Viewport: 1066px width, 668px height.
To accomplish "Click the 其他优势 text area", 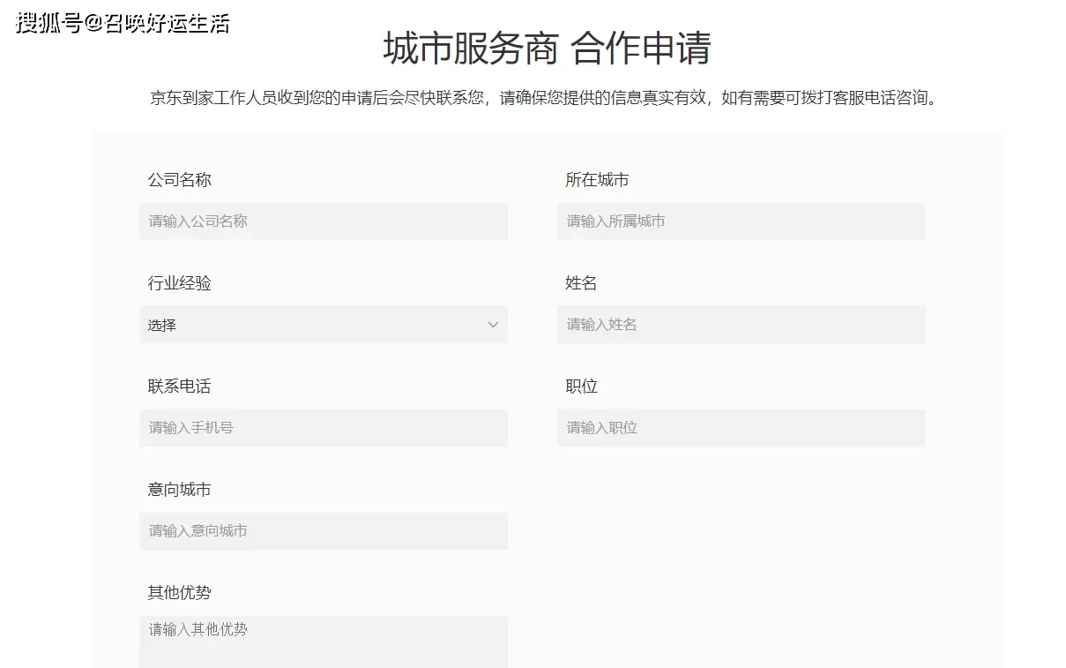I will [324, 642].
